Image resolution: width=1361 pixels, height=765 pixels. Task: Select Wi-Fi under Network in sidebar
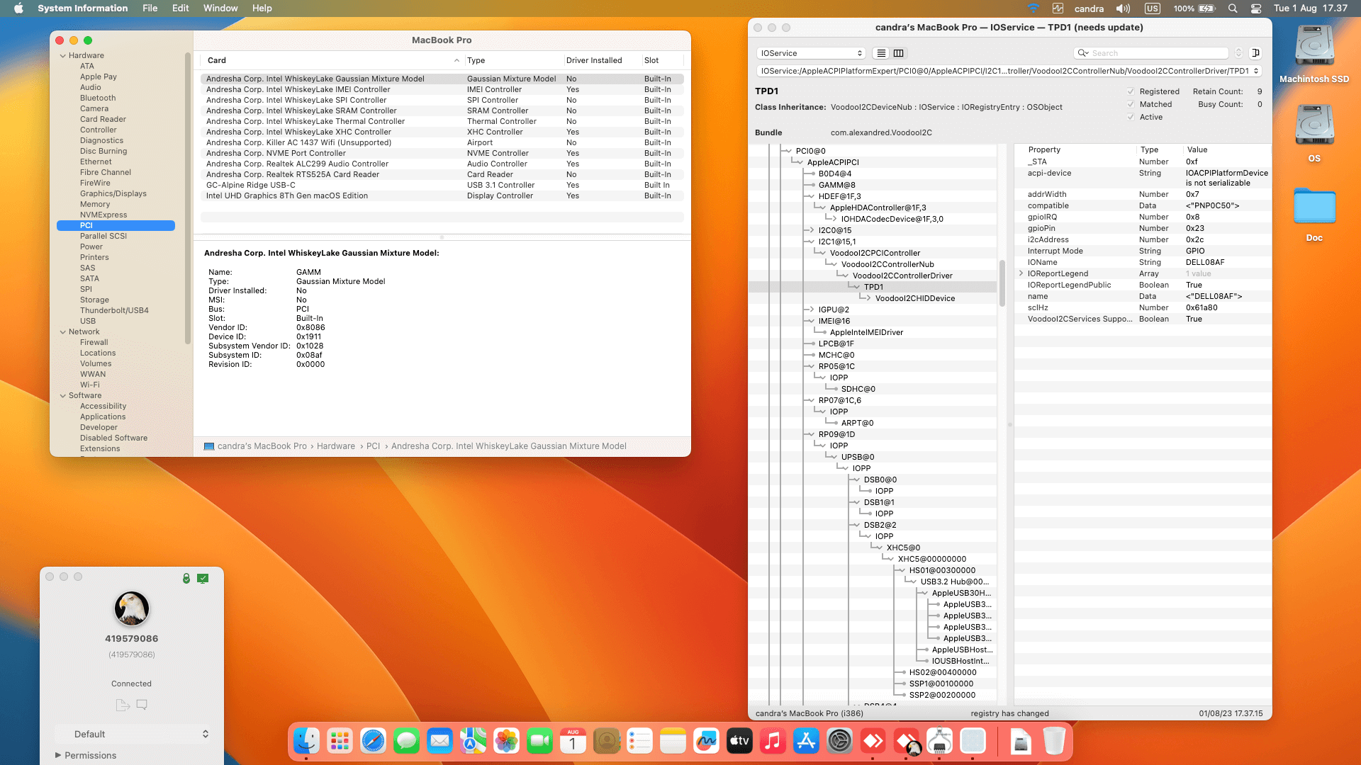coord(90,385)
